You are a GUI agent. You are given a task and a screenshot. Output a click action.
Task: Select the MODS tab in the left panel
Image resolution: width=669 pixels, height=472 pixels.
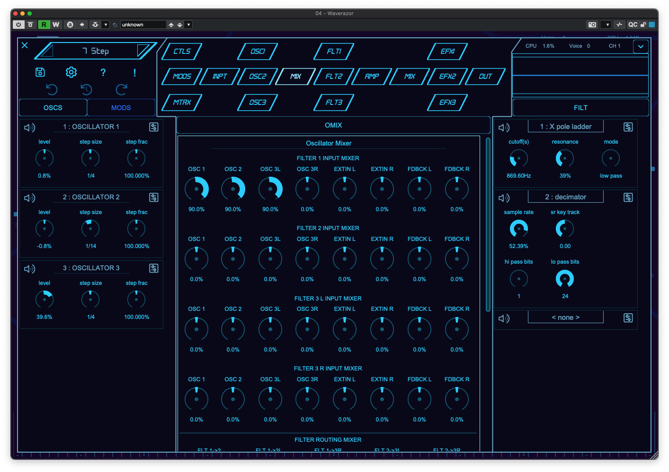click(x=121, y=107)
